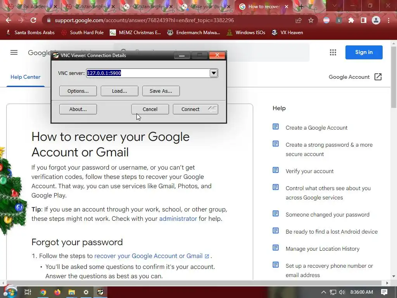Click About in VNC Viewer dialog
The height and width of the screenshot is (298, 397).
[x=78, y=109]
